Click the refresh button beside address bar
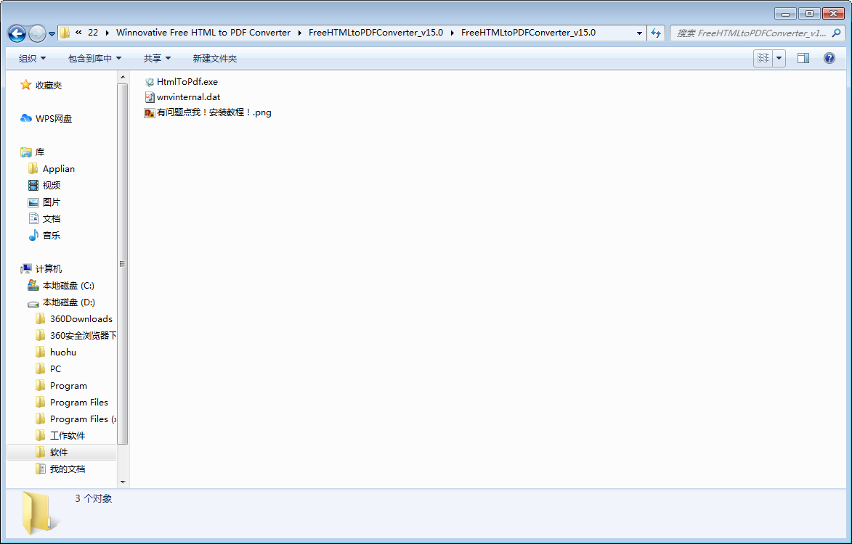 657,33
